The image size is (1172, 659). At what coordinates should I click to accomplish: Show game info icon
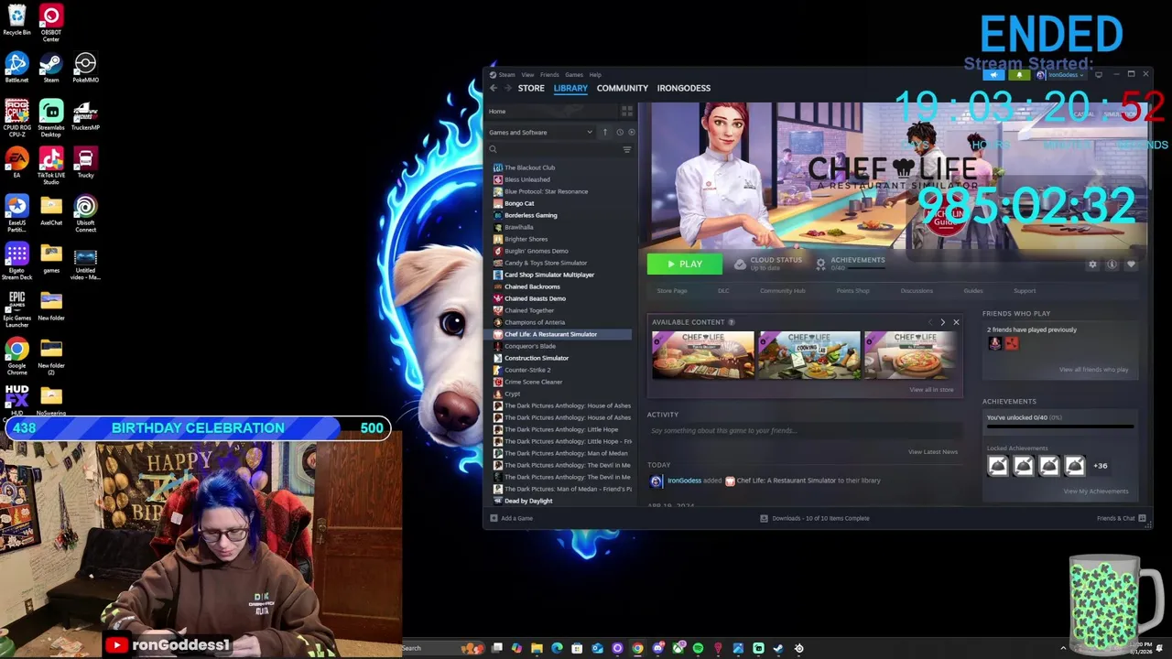1112,265
